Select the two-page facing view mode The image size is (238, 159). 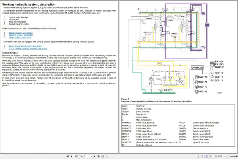pos(206,156)
